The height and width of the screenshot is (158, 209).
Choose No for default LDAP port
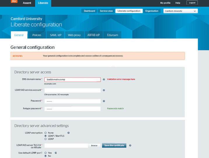(46, 156)
